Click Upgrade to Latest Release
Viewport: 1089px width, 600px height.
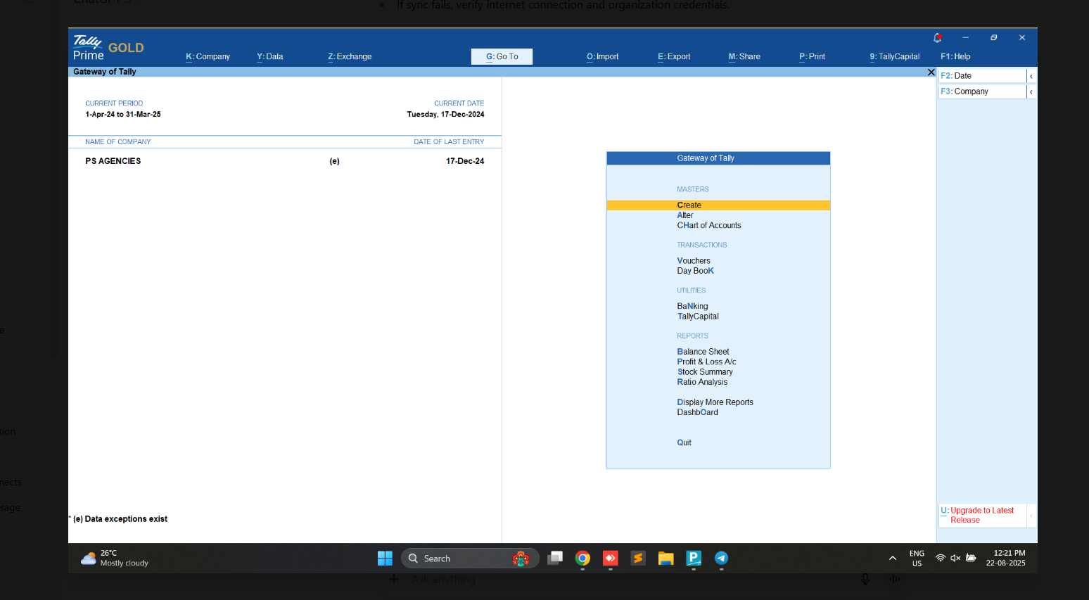(x=981, y=516)
